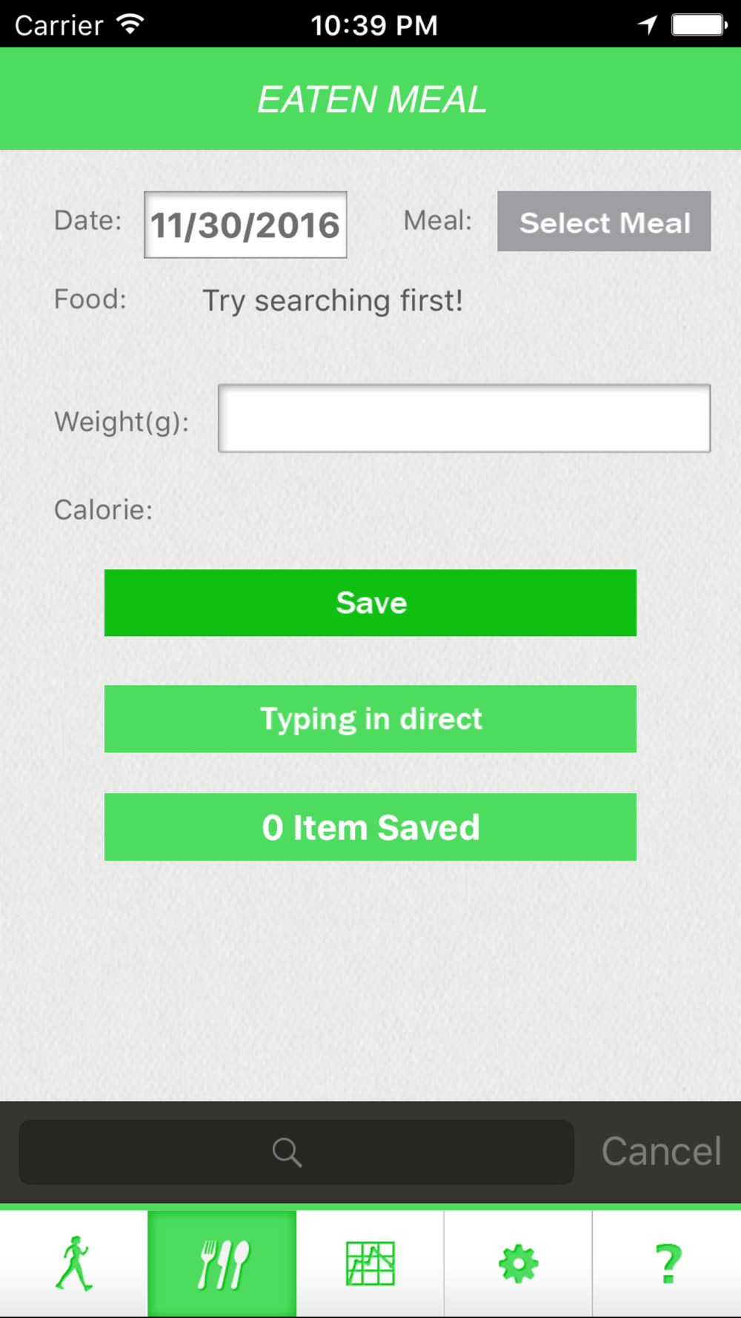This screenshot has width=741, height=1318.
Task: Choose Typing in direct option
Action: [x=370, y=719]
